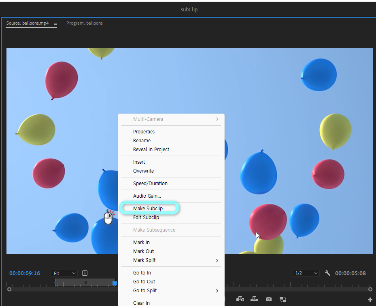Click the comparison view icon beside the camera
The image size is (376, 306).
[283, 299]
